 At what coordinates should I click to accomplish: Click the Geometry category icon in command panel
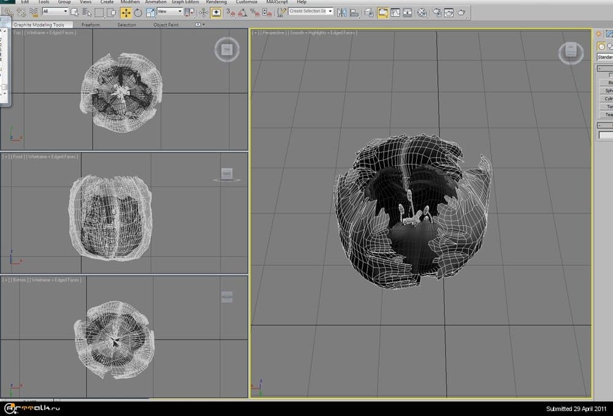point(601,47)
